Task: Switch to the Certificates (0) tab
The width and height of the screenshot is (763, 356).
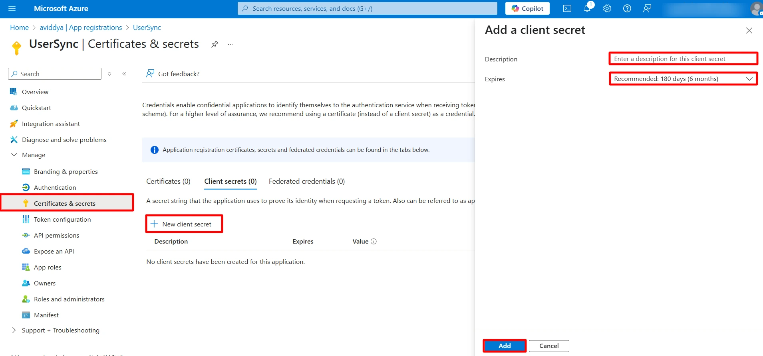Action: click(168, 181)
